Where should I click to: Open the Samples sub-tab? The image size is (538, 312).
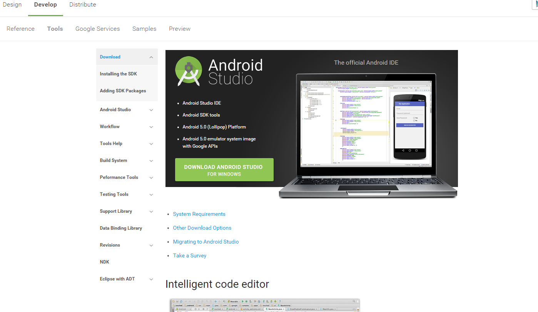144,29
